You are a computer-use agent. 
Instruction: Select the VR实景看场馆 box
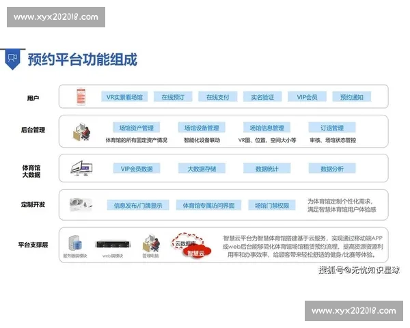[124, 97]
